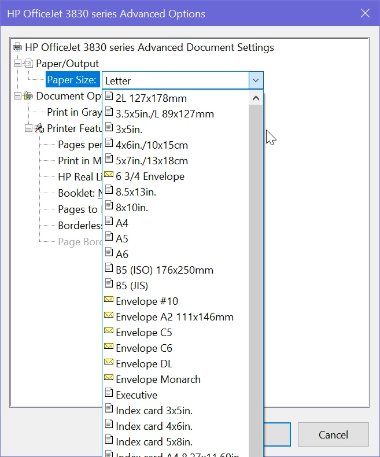
Task: Select Envelope C6 from list
Action: click(x=176, y=348)
